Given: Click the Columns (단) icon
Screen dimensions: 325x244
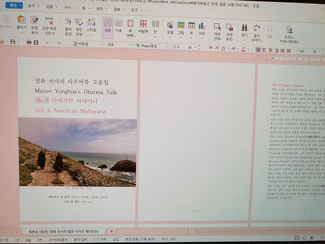Looking at the screenshot, I should coord(155,24).
